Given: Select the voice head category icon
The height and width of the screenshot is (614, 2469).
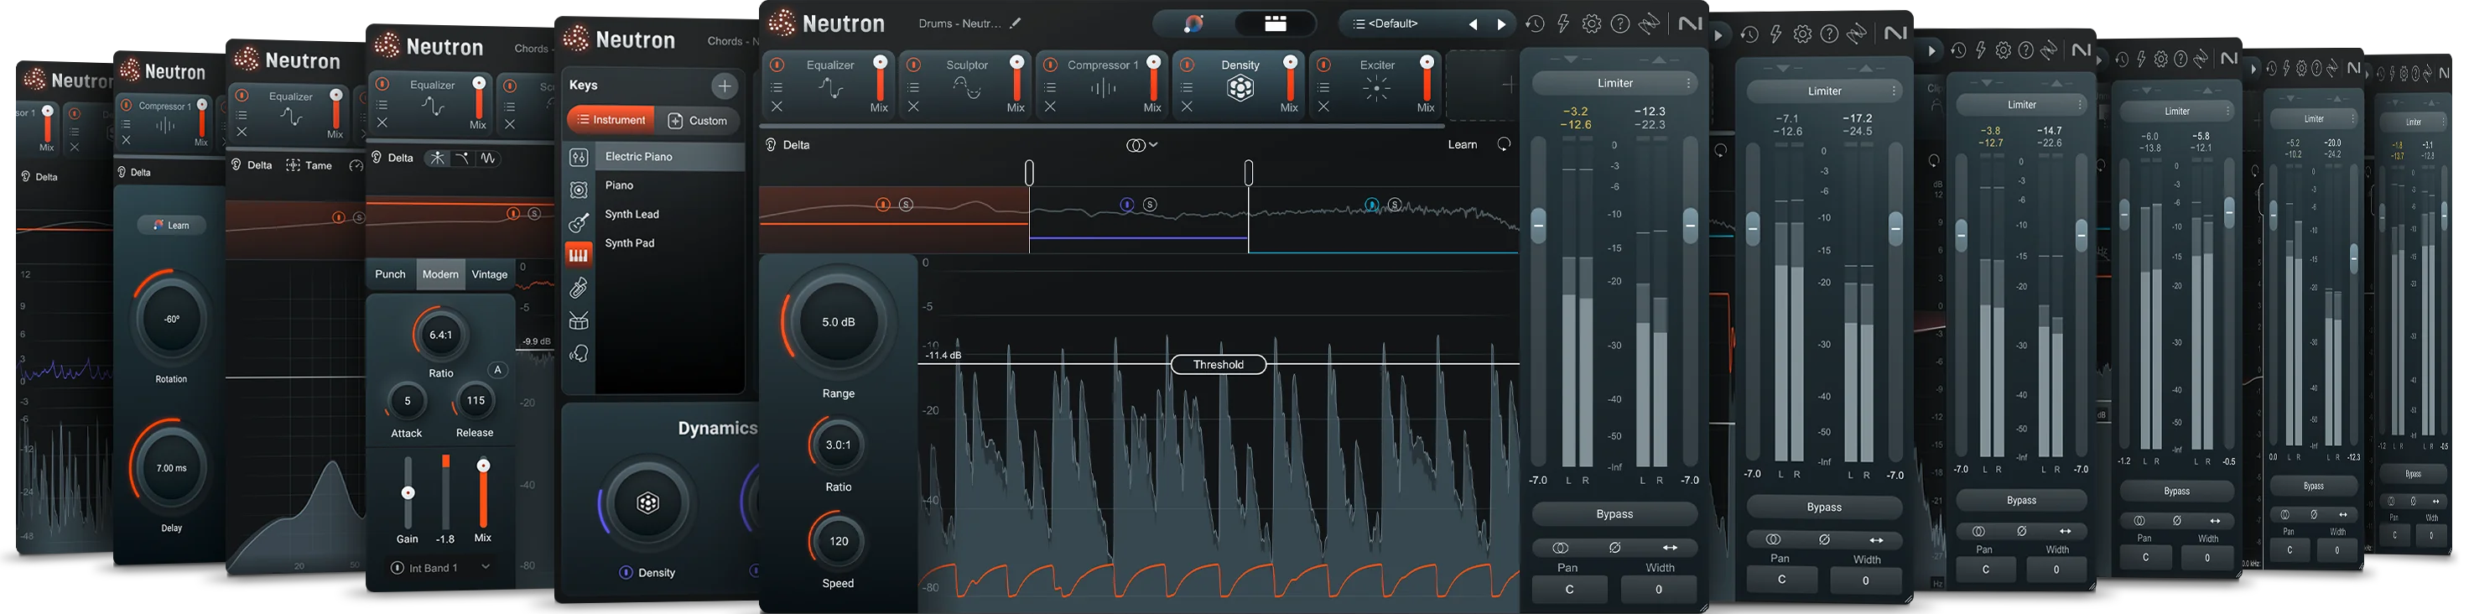Looking at the screenshot, I should [579, 354].
